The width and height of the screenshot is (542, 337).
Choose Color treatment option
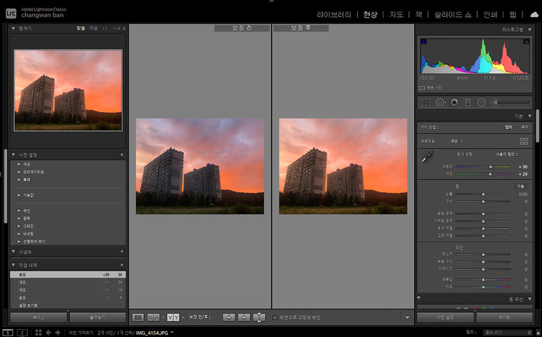pos(509,127)
